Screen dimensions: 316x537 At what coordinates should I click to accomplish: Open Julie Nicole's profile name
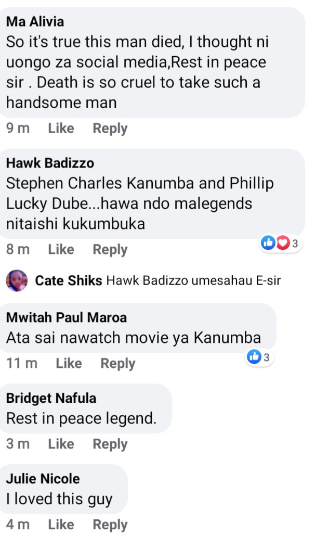click(43, 478)
